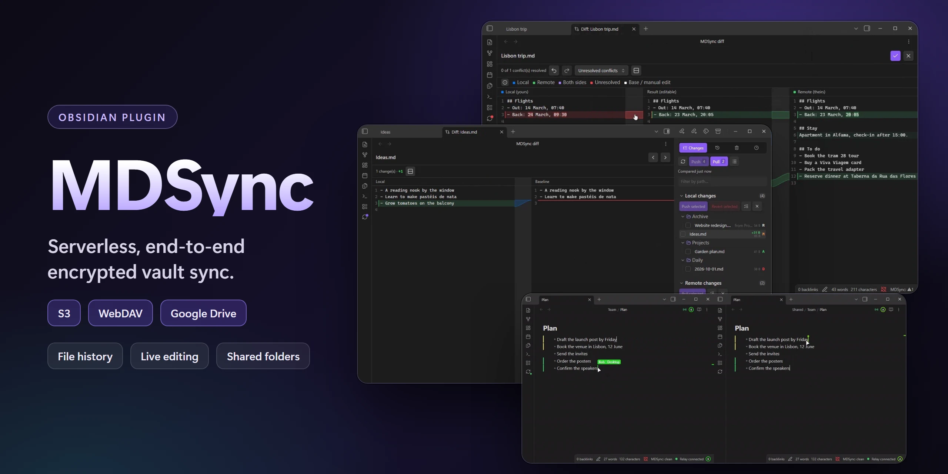Tick the checkbox for 2026-10-01.md

coord(688,269)
